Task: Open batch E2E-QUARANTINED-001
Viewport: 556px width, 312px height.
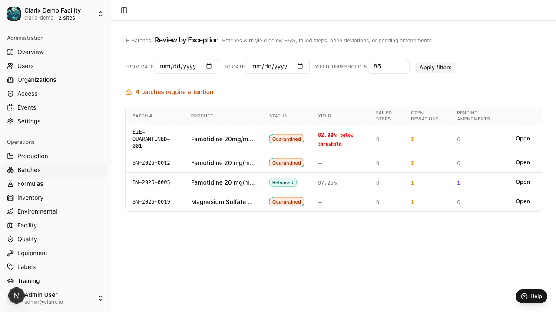Action: coord(523,139)
